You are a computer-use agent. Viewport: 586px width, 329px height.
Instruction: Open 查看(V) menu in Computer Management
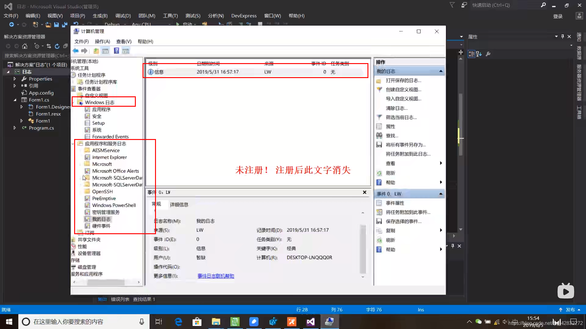pyautogui.click(x=124, y=41)
